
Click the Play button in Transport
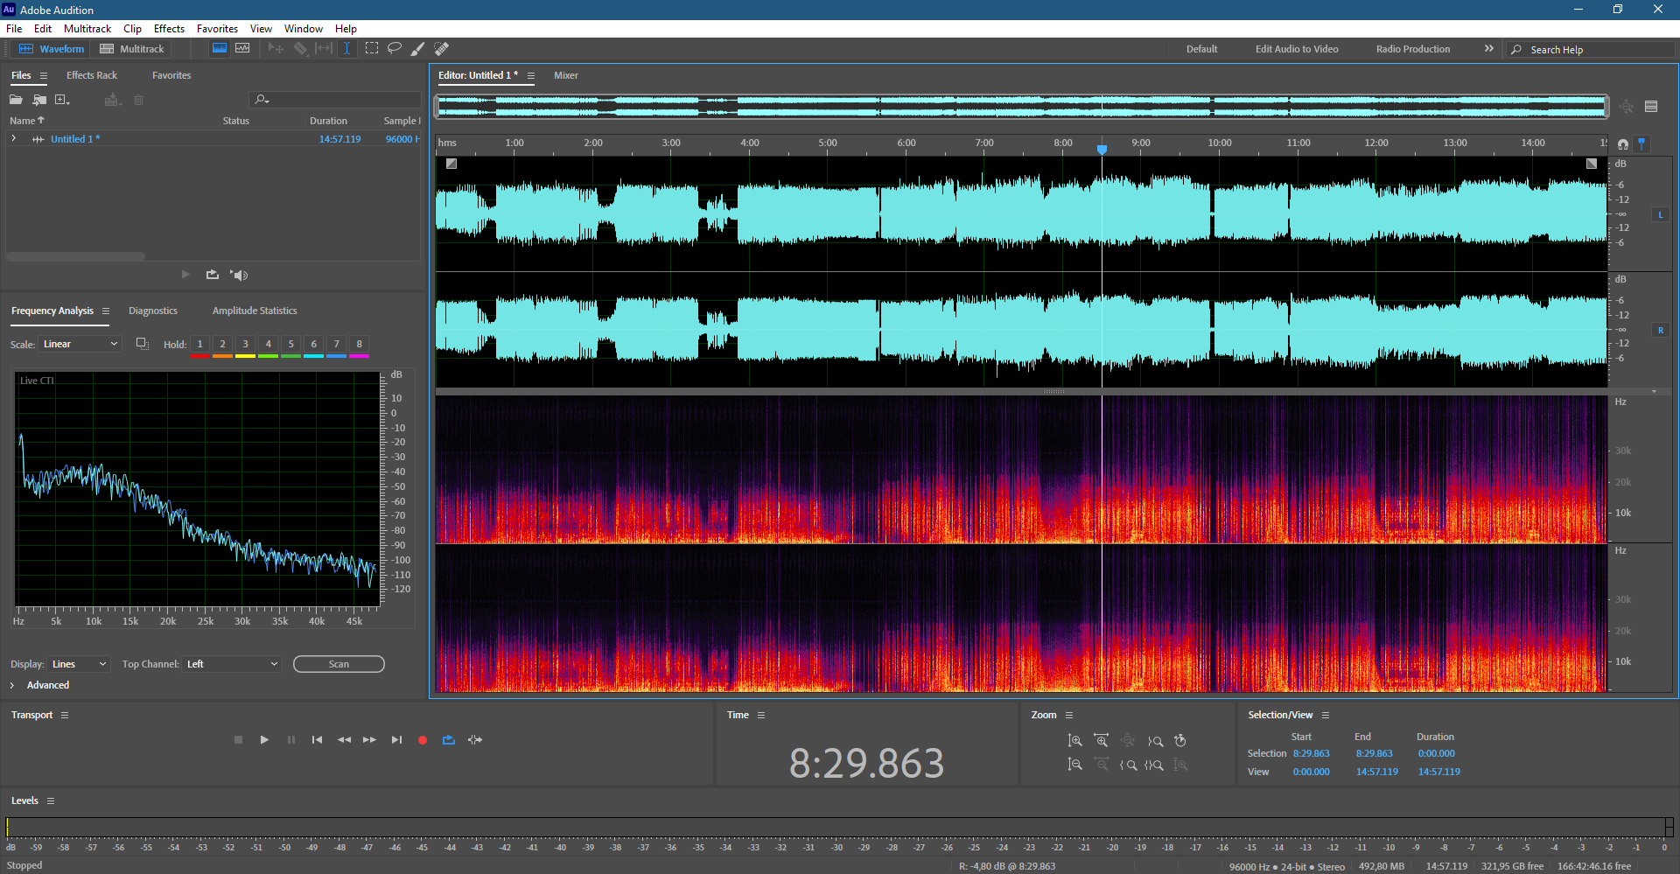tap(264, 740)
